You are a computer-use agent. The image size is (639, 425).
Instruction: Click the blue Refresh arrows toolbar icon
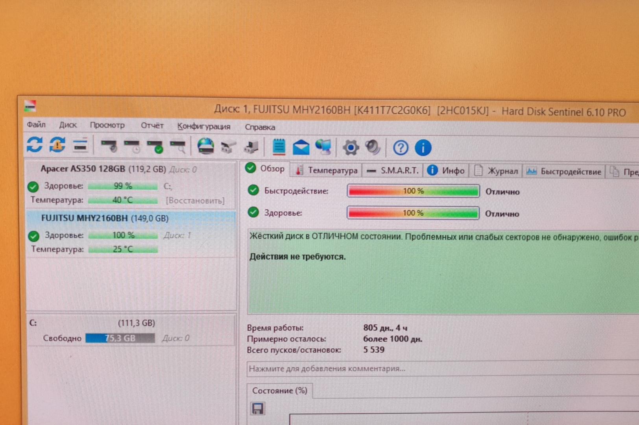[35, 144]
